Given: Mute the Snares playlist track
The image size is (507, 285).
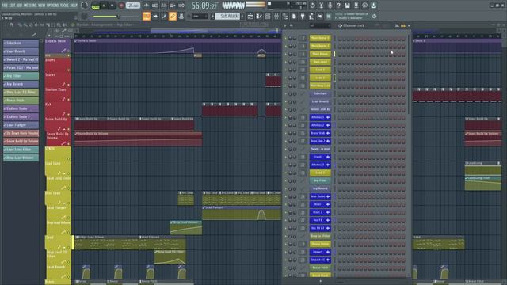Looking at the screenshot, I should 69,85.
